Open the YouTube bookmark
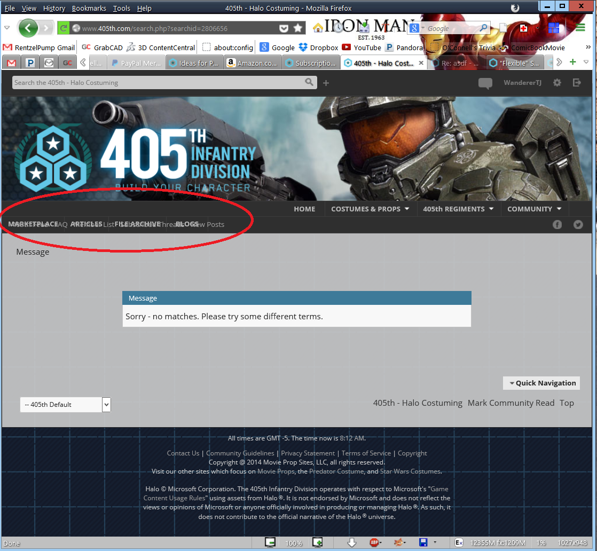 pyautogui.click(x=362, y=48)
